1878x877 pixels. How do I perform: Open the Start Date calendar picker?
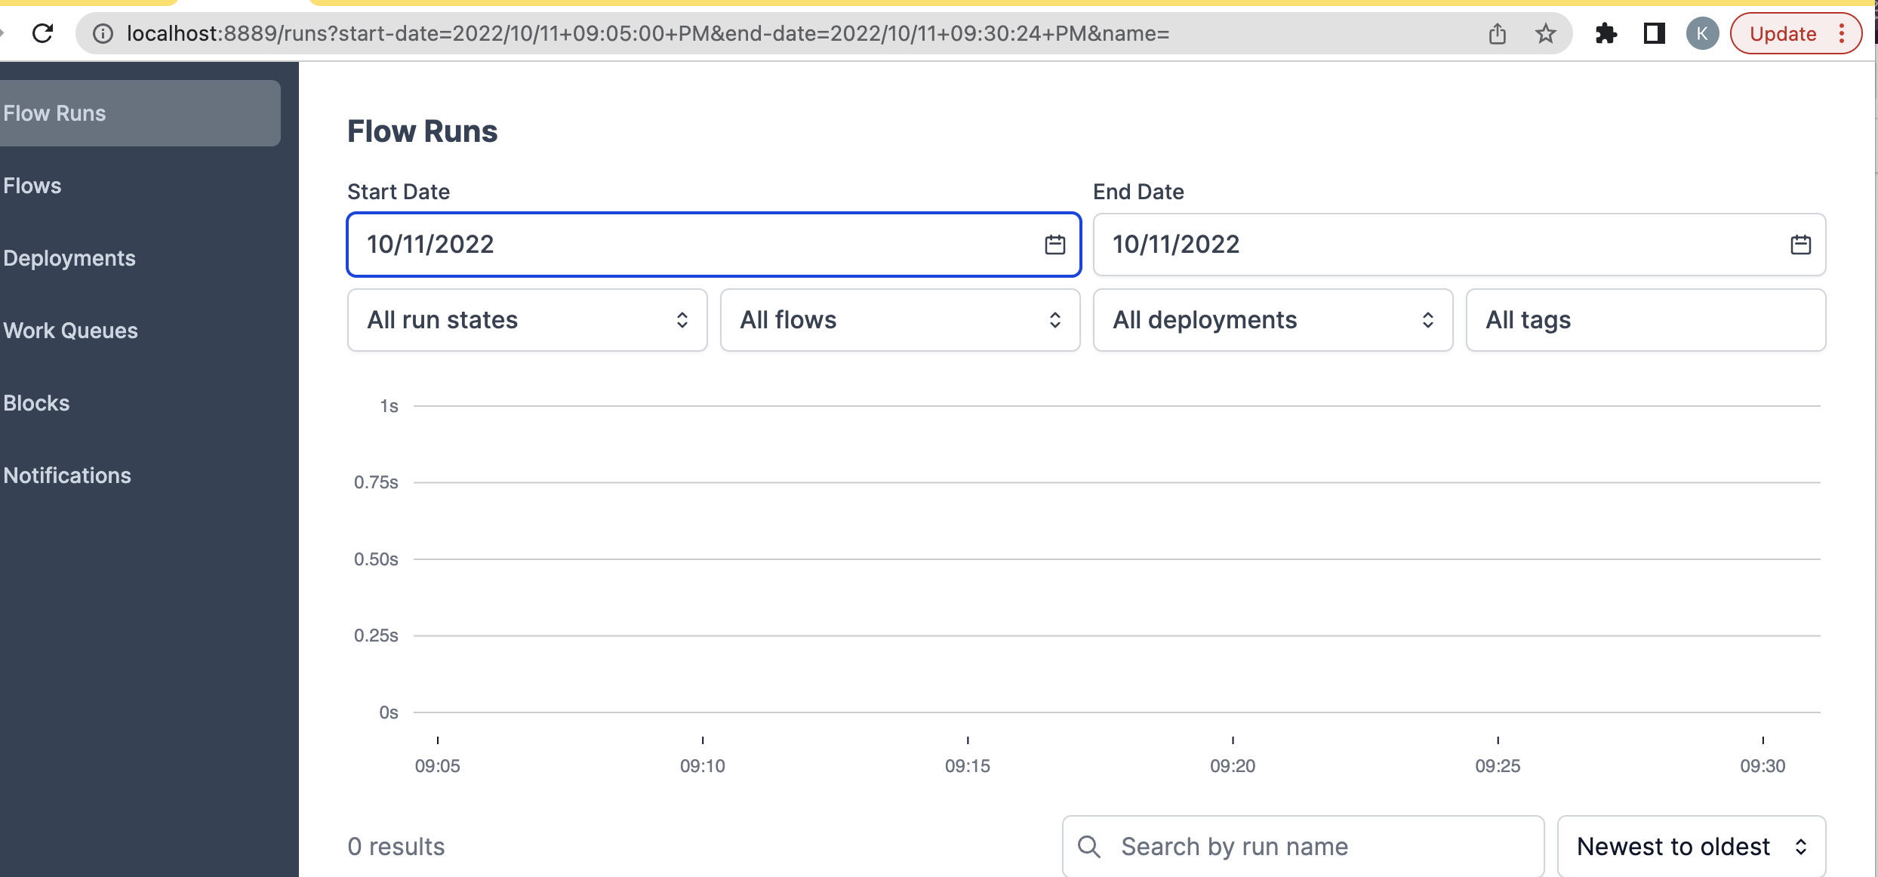coord(1054,244)
